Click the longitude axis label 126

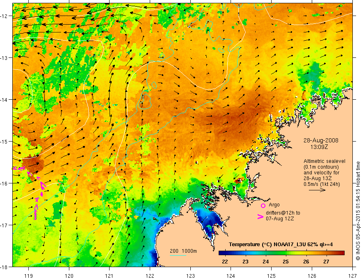(x=312, y=276)
